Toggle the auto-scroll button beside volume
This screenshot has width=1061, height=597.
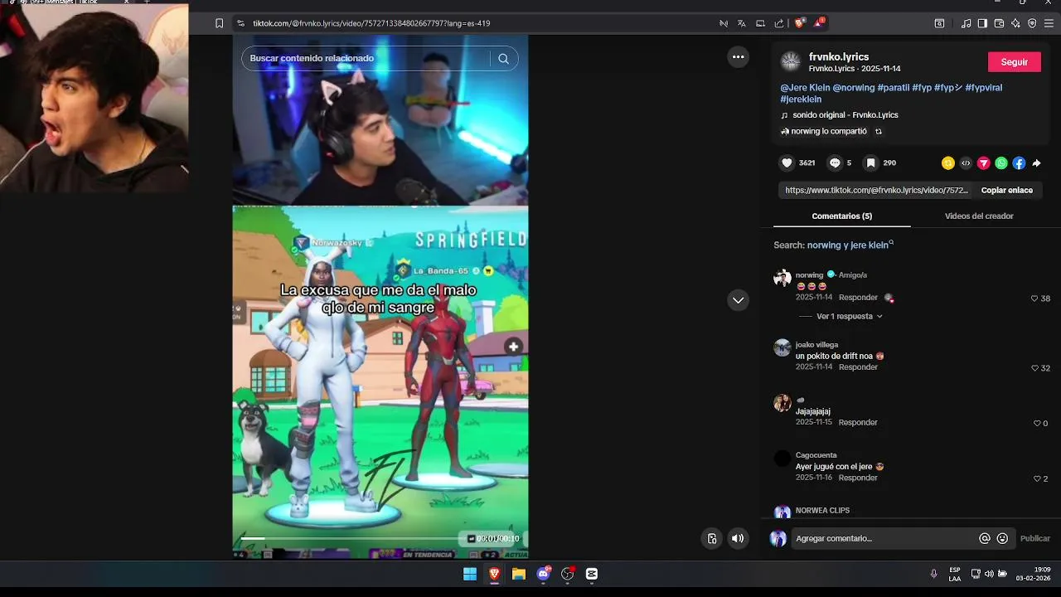[712, 539]
